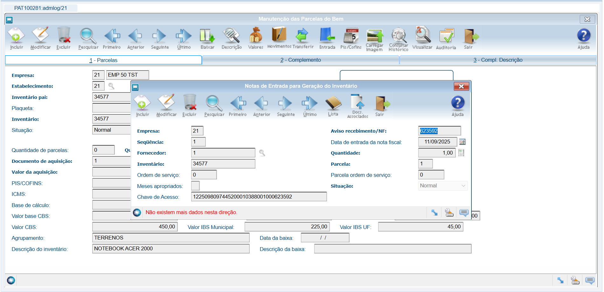Image resolution: width=604 pixels, height=292 pixels.
Task: Close the Notas de Entrada dialog
Action: pyautogui.click(x=461, y=86)
